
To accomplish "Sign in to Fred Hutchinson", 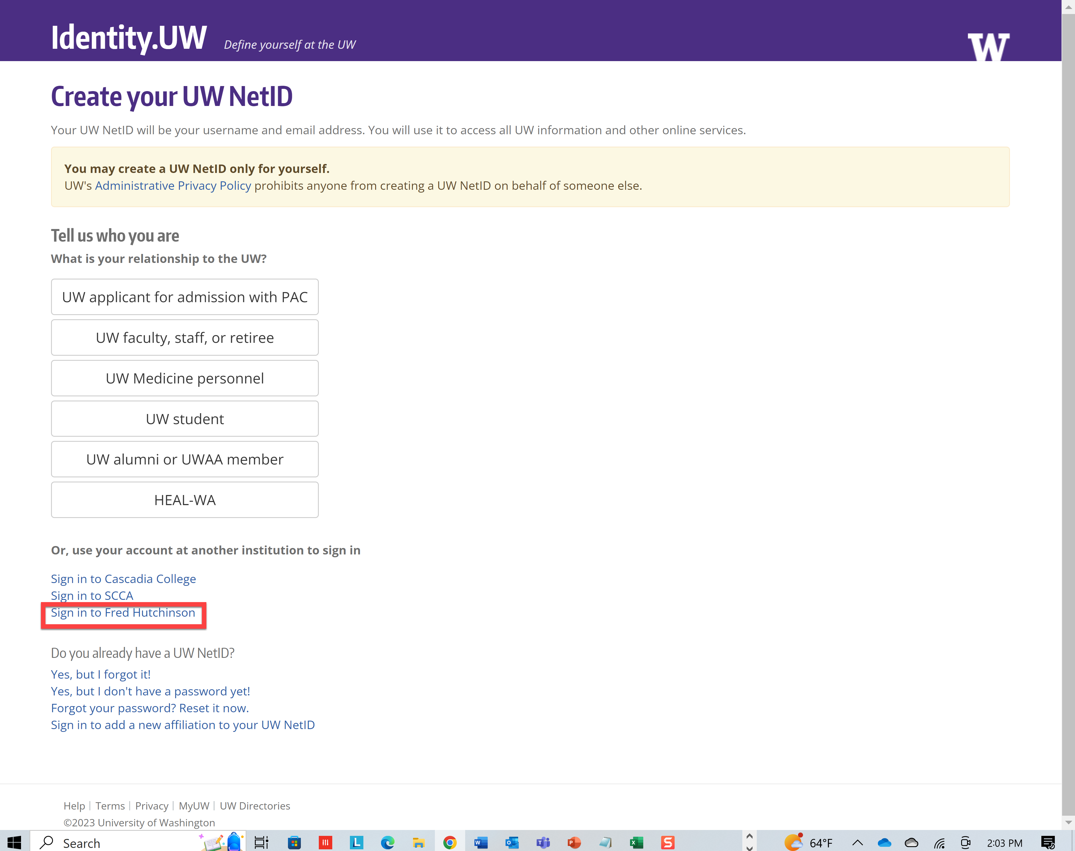I will 123,613.
